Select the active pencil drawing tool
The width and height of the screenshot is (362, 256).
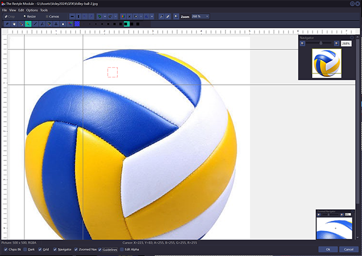(28, 24)
